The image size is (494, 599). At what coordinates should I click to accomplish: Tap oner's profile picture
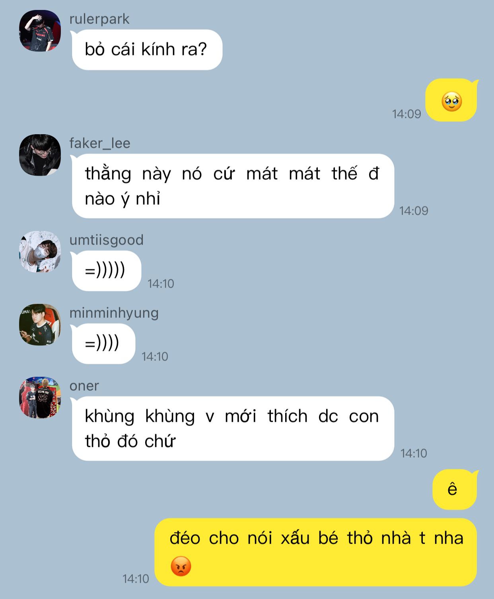point(40,397)
